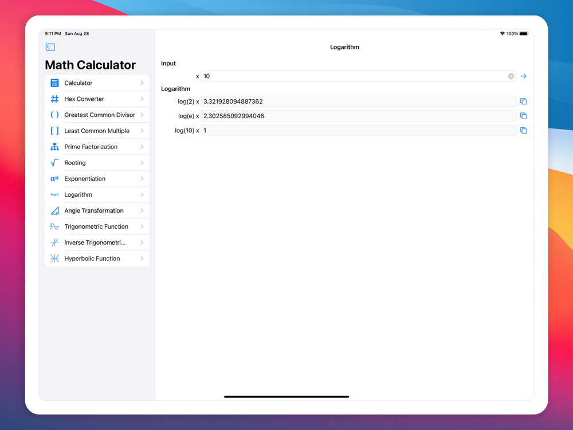The image size is (573, 430).
Task: Click the log(10) x result field
Action: point(358,131)
